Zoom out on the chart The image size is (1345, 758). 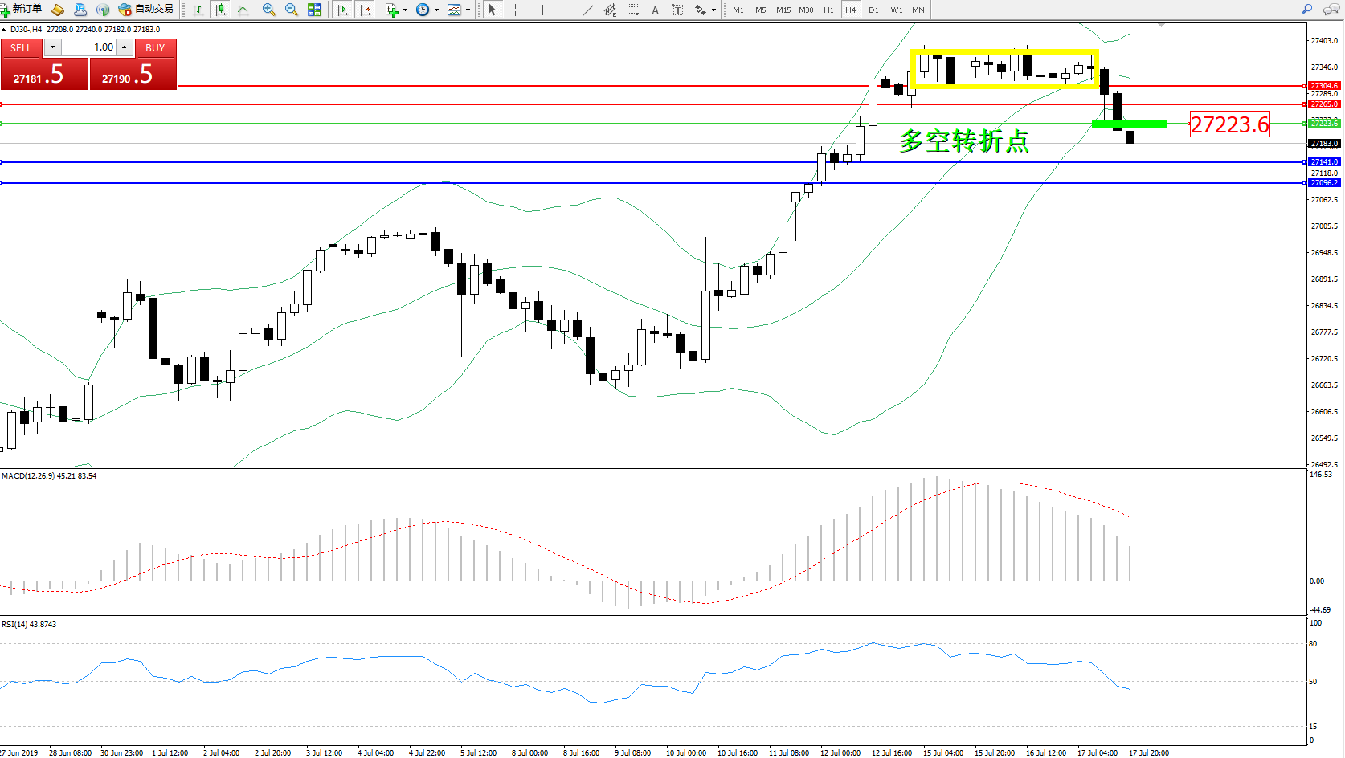(292, 10)
